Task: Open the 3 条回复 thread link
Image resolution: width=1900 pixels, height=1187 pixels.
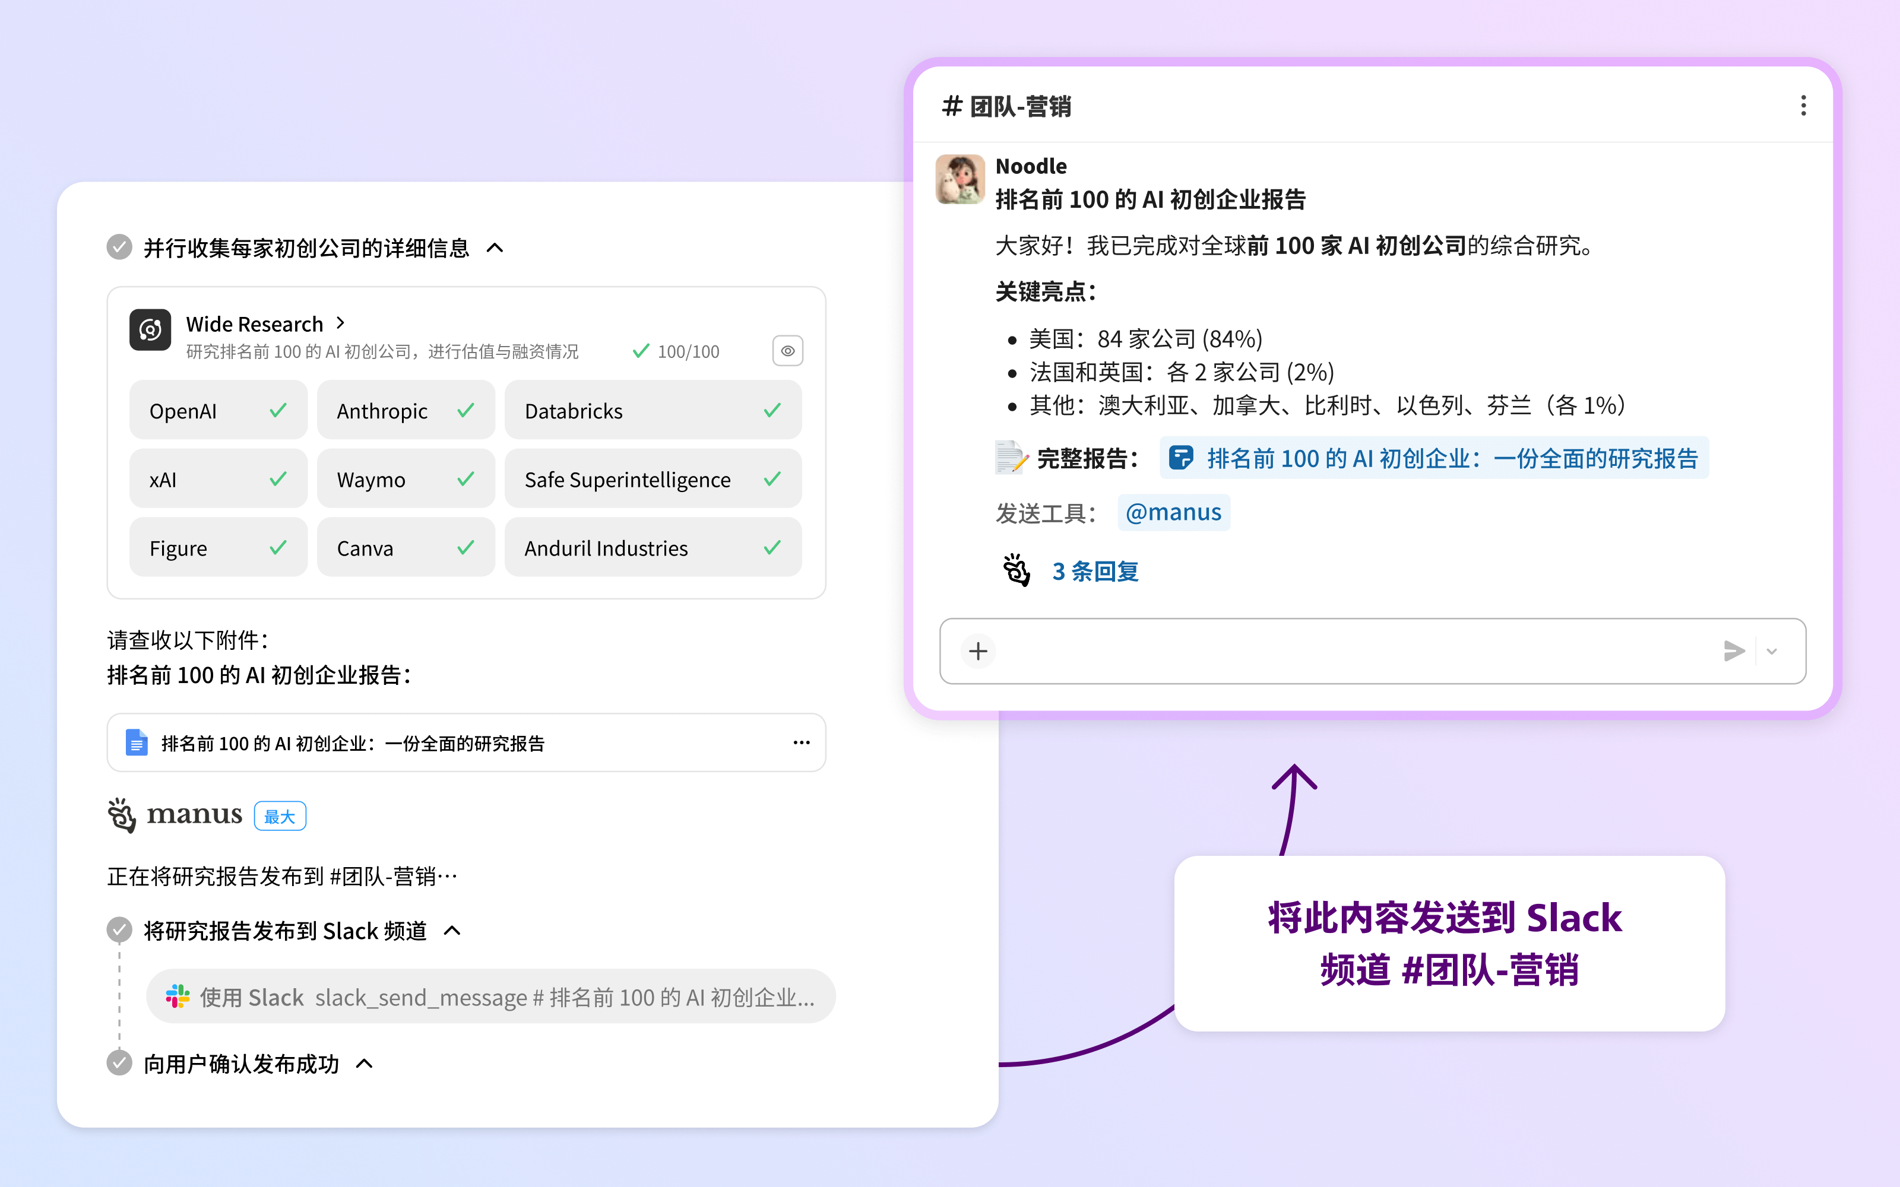Action: [x=1095, y=571]
